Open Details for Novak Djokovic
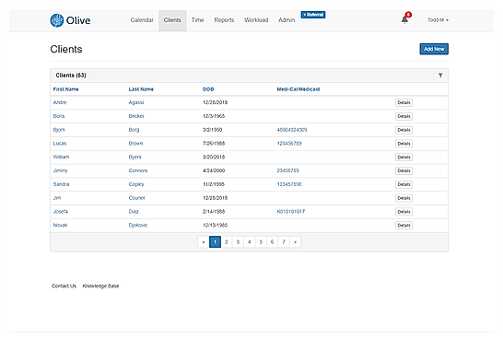This screenshot has height=339, width=503. coord(404,225)
